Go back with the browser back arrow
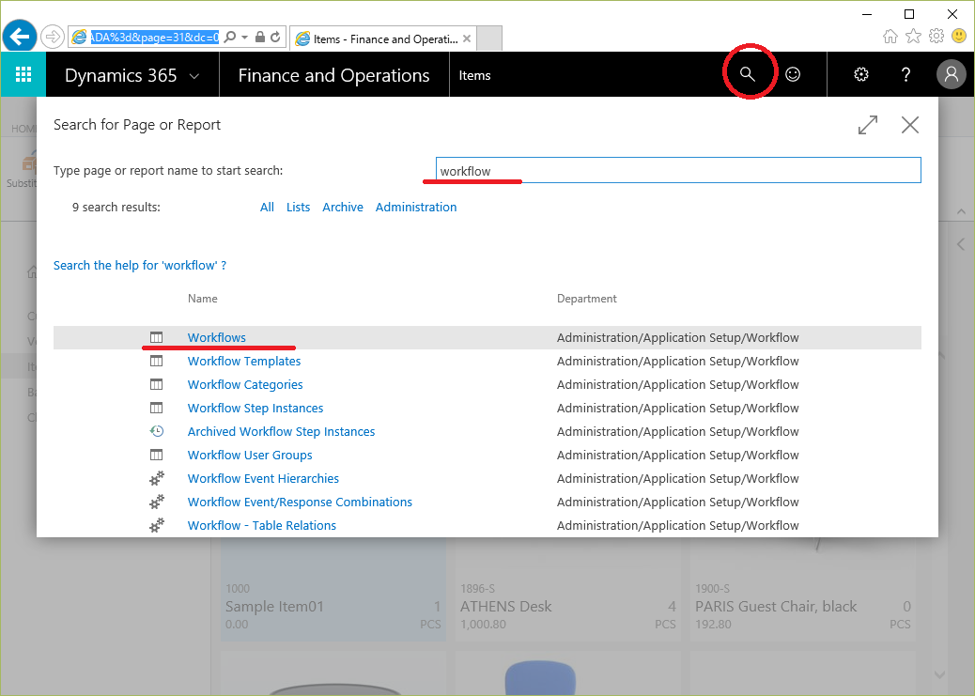The height and width of the screenshot is (696, 975). 20,37
